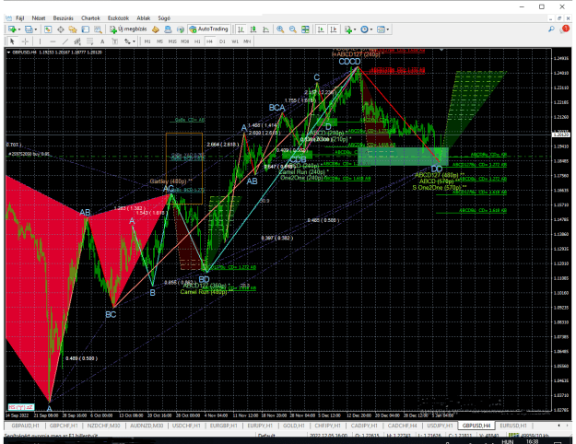Viewport: 576px width, 444px height.
Task: Switch to bar chart mode
Action: (x=241, y=29)
